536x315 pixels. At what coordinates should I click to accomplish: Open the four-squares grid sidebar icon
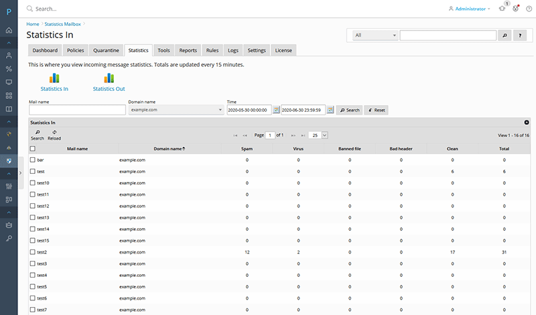(9, 96)
